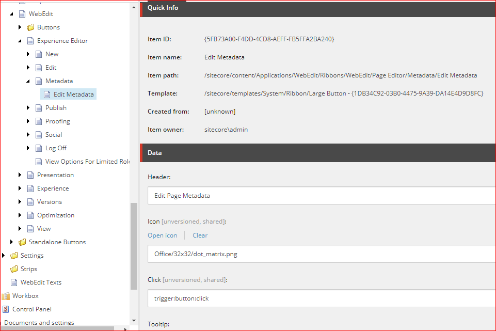Click the Buttons folder icon
The height and width of the screenshot is (331, 496).
(30, 27)
